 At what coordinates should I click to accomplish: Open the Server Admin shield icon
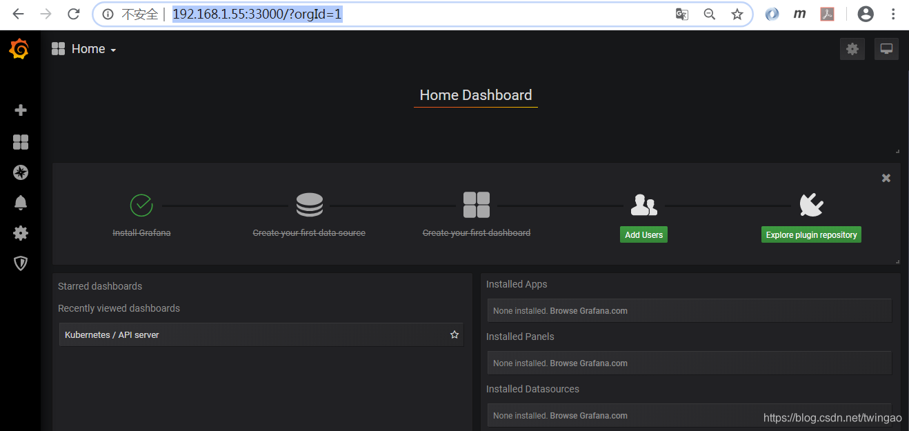[21, 263]
